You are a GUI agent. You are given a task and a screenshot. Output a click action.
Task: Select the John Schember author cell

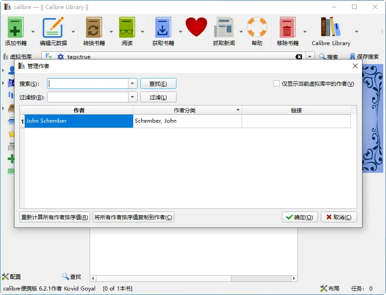pyautogui.click(x=79, y=121)
